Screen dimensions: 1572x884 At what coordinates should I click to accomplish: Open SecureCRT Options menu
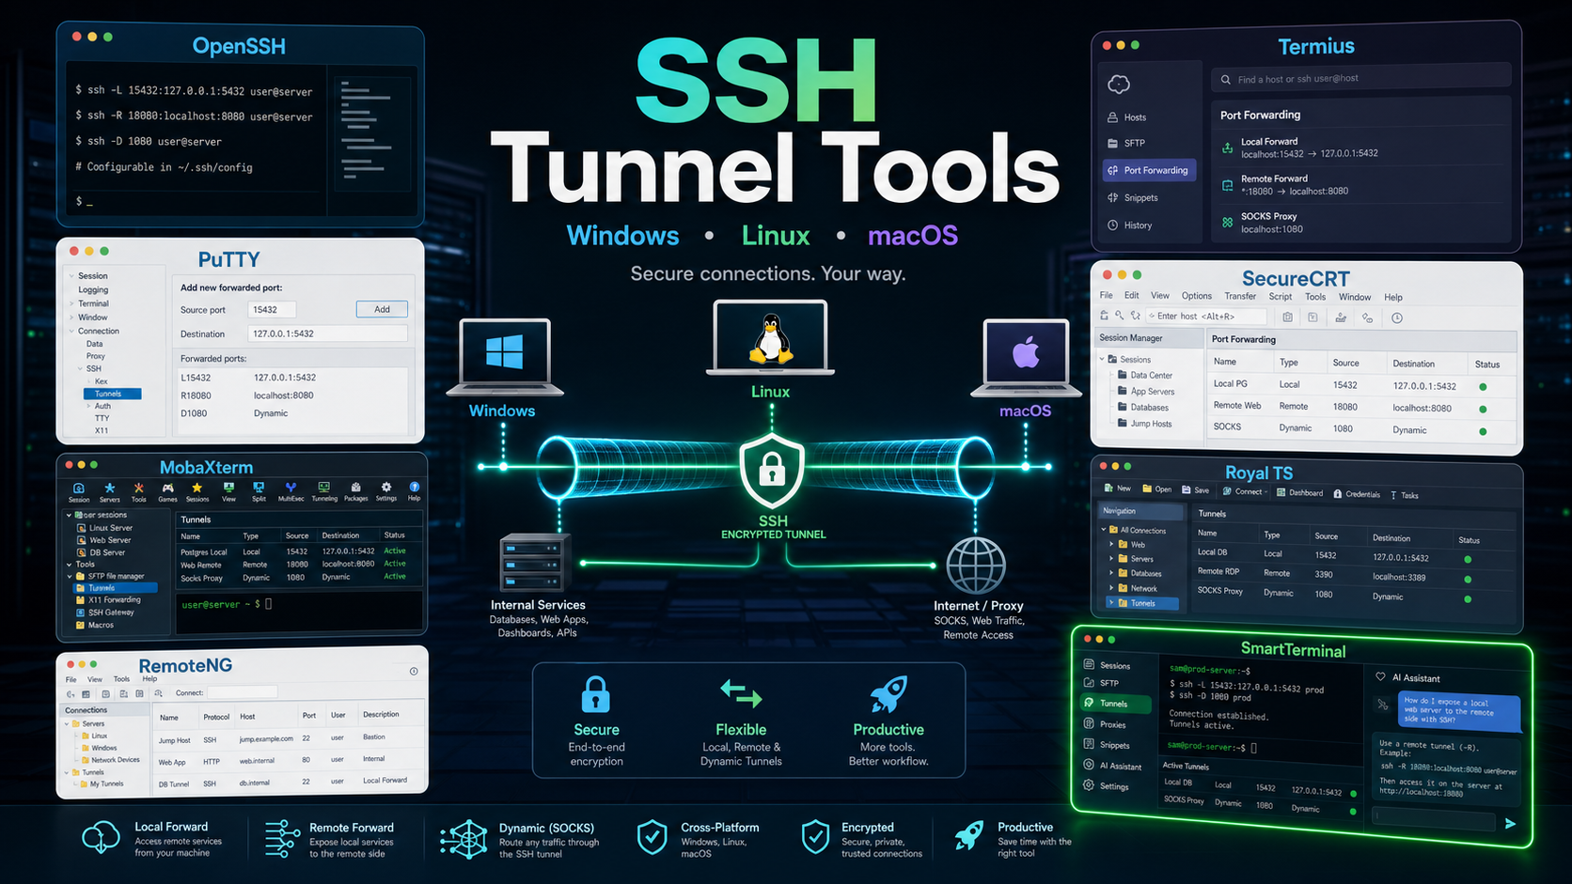point(1197,296)
